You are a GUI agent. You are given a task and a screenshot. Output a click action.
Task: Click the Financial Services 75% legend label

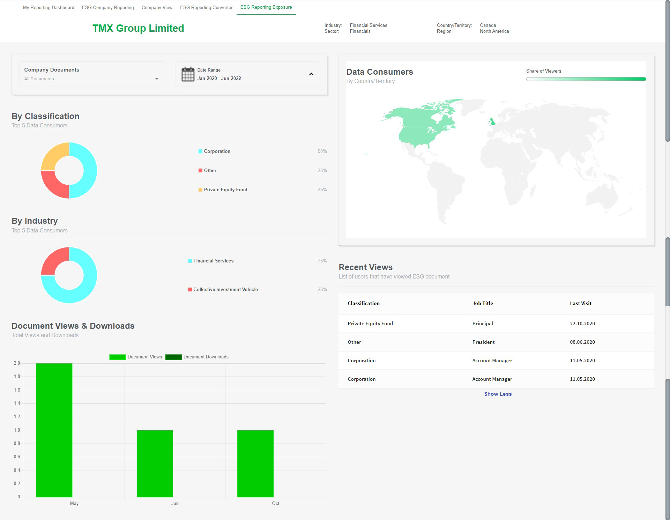coord(213,261)
